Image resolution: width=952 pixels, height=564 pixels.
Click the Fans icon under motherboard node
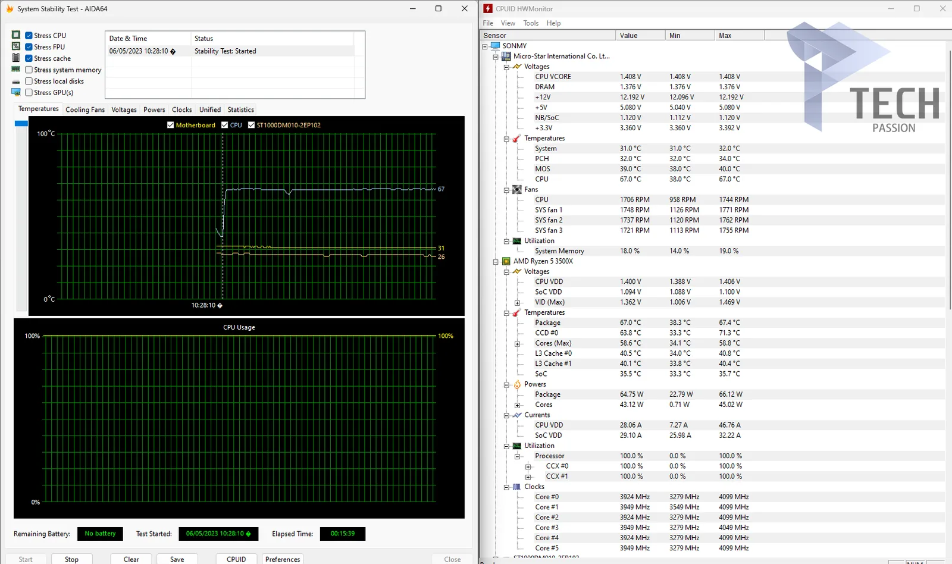[x=517, y=190]
